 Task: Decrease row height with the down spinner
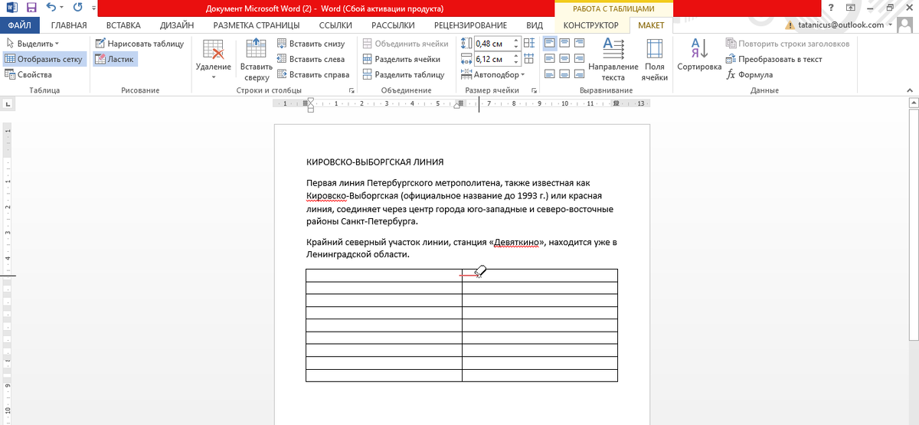517,47
